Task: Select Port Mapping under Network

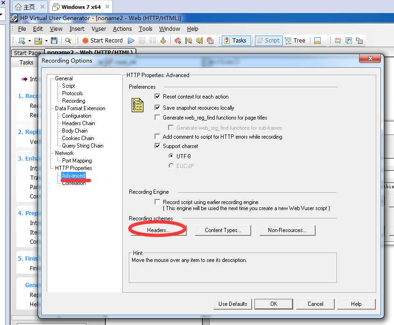Action: tap(77, 161)
